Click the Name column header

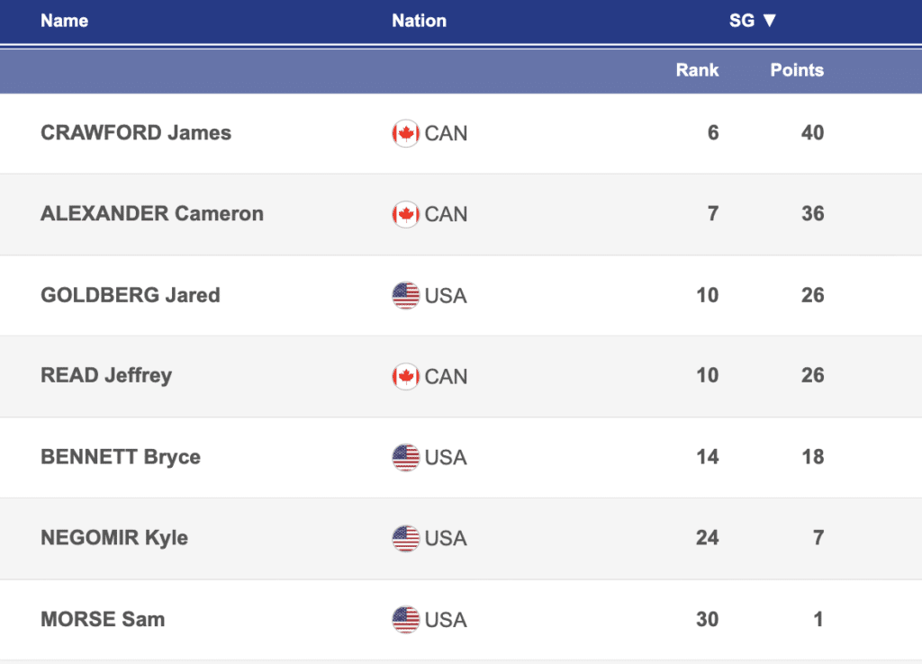(x=64, y=21)
